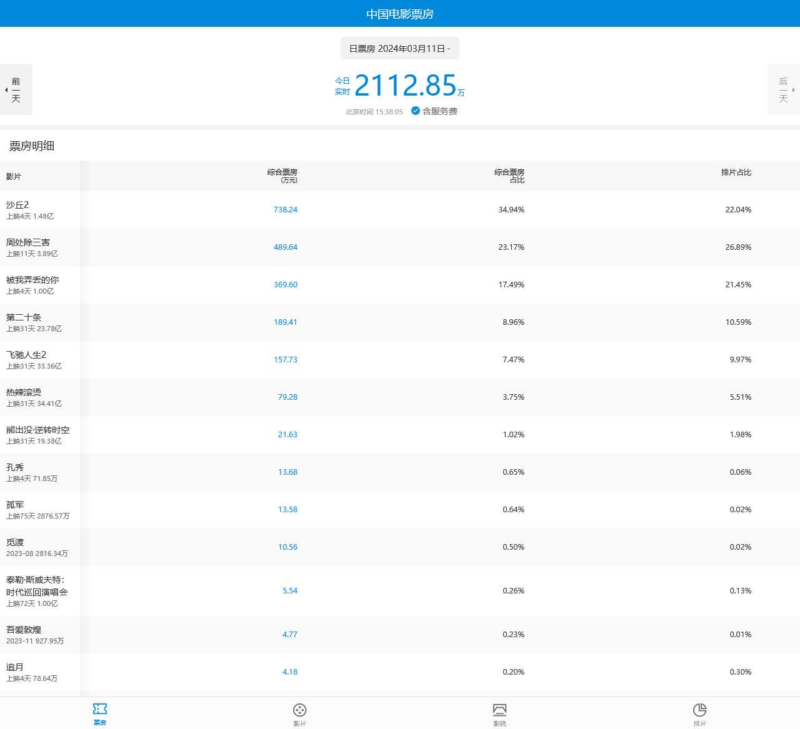
Task: Click the 排片占比 column header
Action: tap(736, 172)
